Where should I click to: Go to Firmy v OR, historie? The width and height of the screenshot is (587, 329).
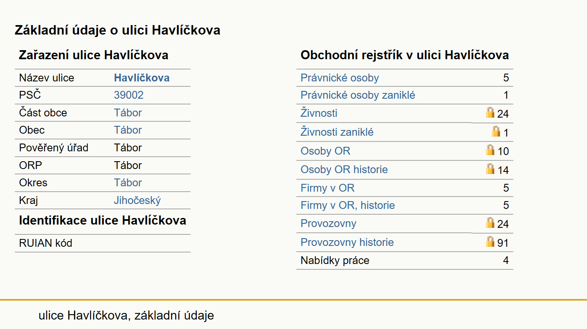(x=348, y=205)
